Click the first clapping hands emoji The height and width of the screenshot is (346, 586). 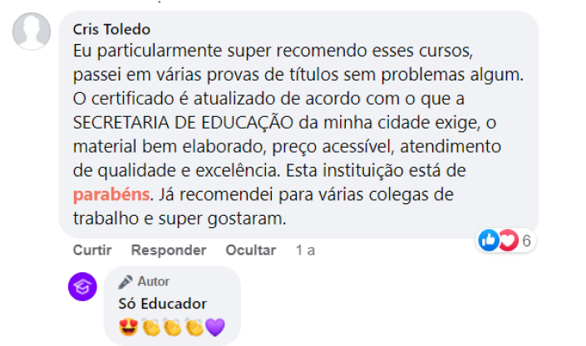(150, 328)
